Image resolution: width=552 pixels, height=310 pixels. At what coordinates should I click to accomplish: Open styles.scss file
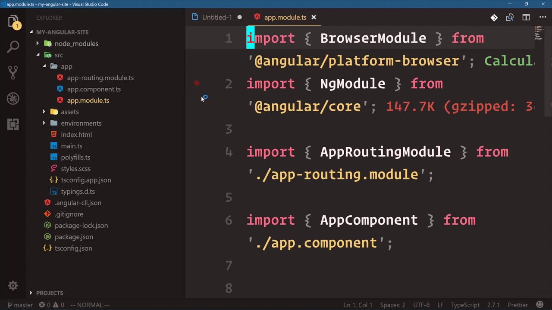75,169
